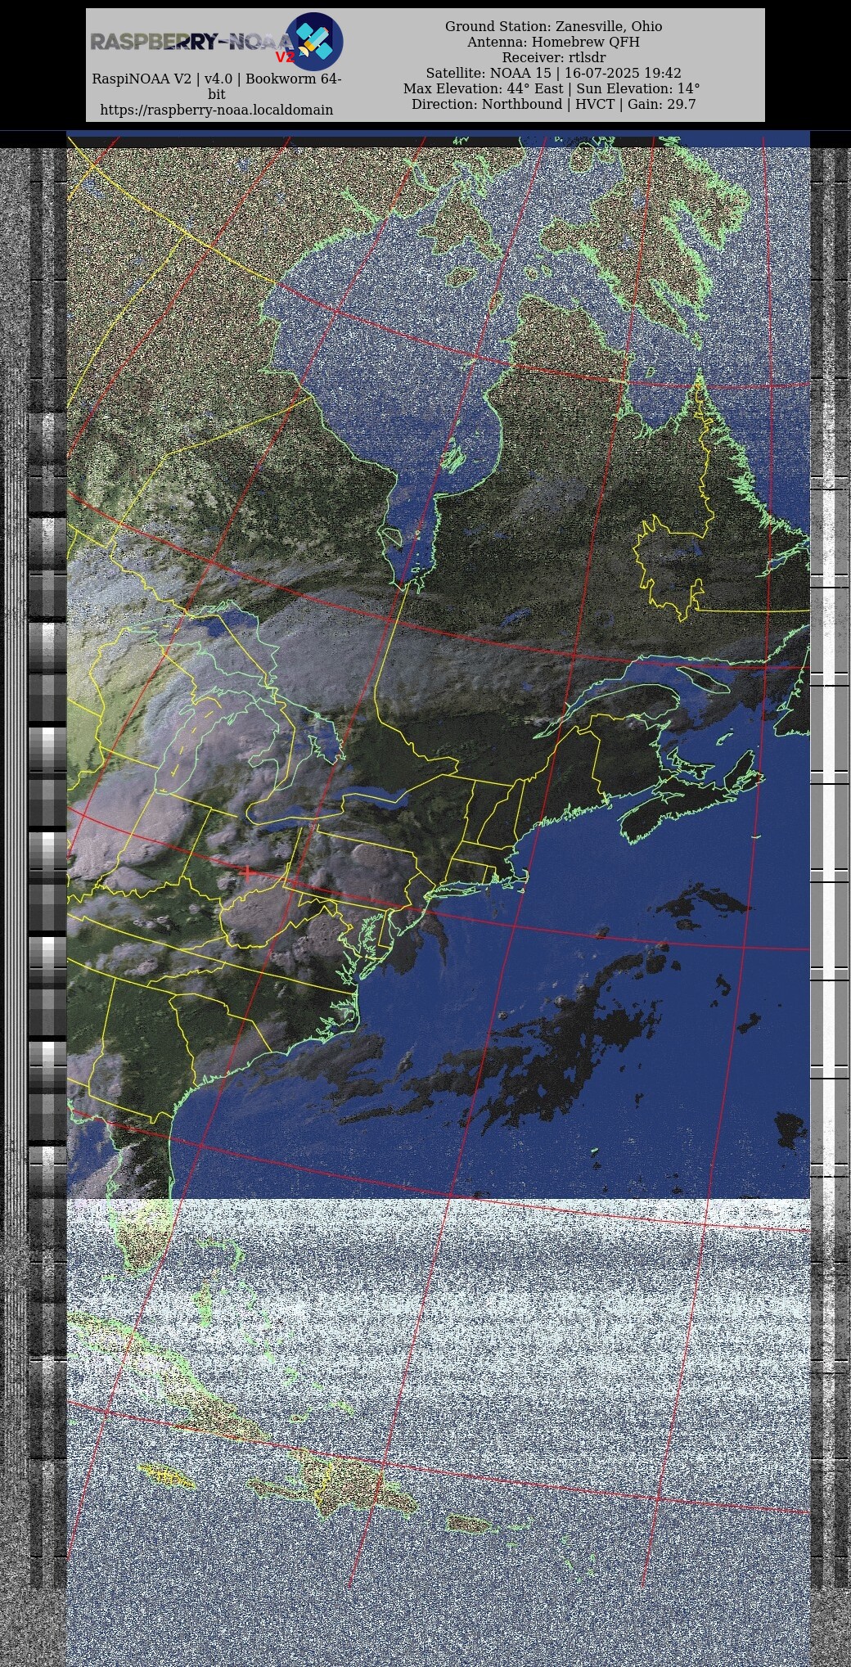Open the raspberry-noaa.localdomain URL

click(x=216, y=110)
